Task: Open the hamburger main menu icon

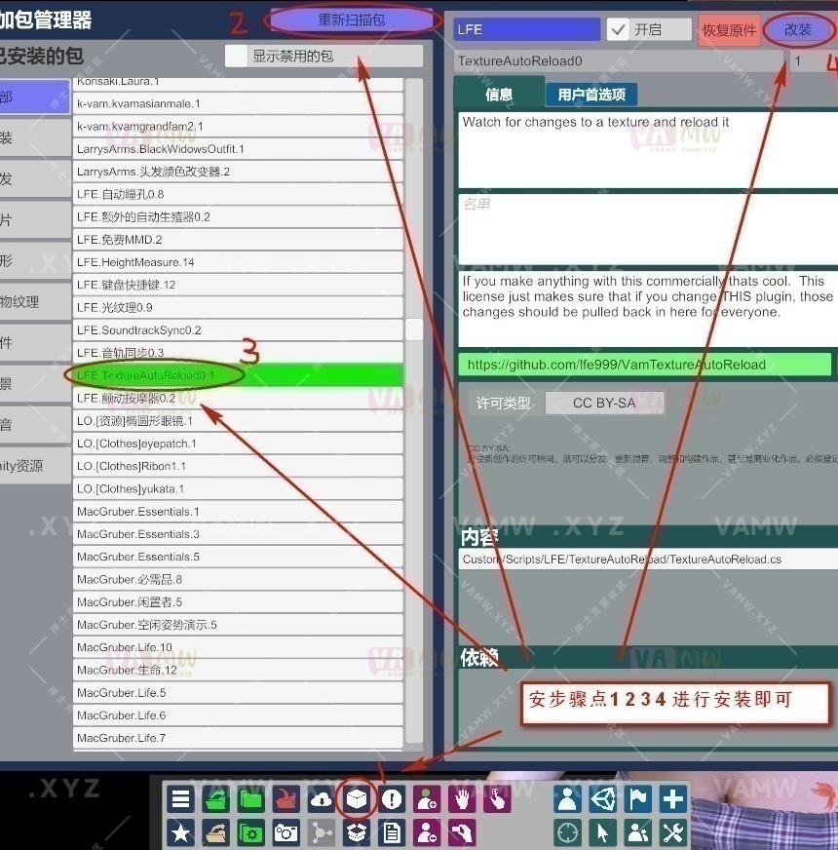Action: [180, 800]
